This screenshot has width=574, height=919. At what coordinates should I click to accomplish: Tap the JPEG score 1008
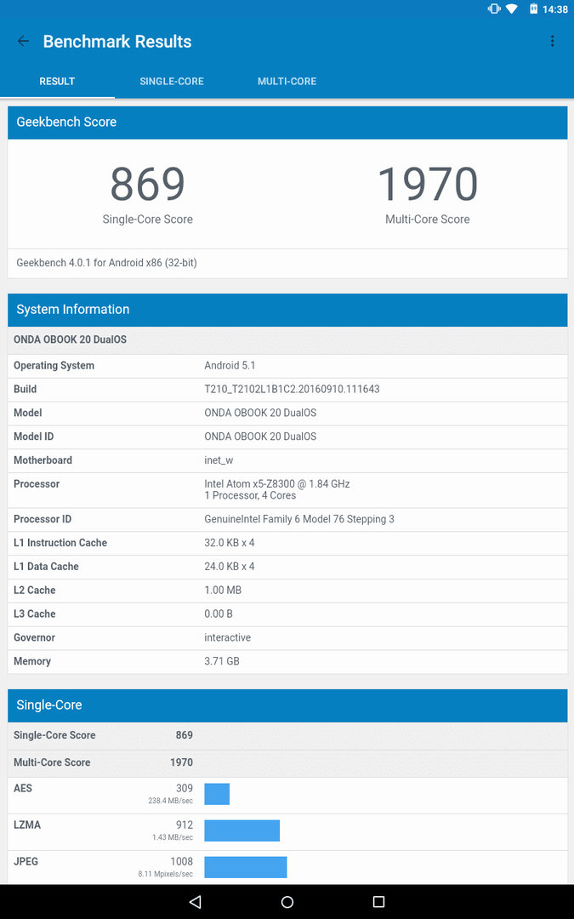[x=181, y=861]
